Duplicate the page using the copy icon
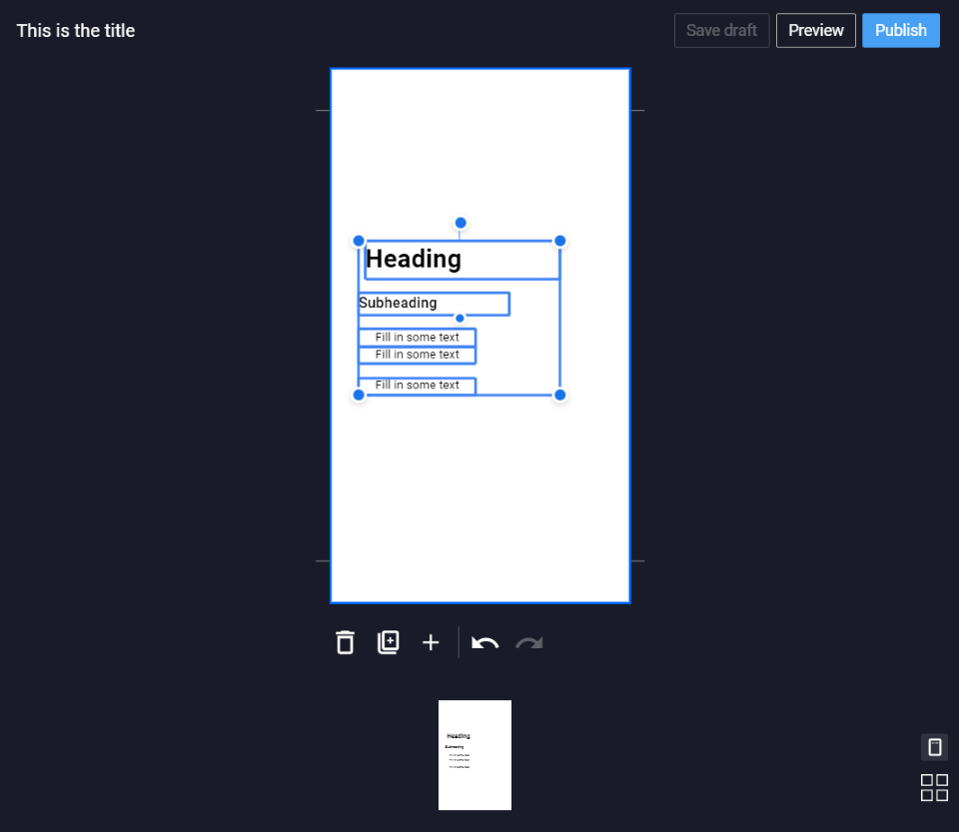This screenshot has width=959, height=832. (389, 642)
